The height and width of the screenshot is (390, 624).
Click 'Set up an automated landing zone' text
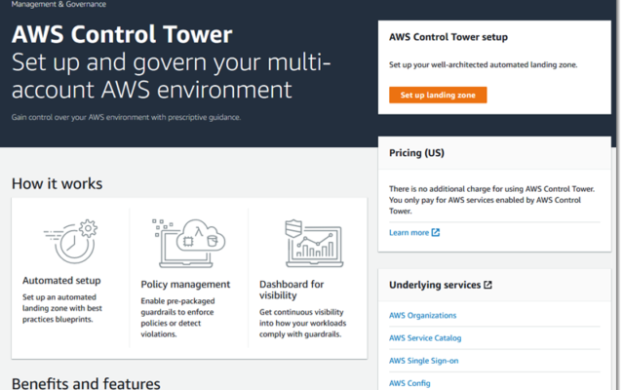click(x=62, y=308)
